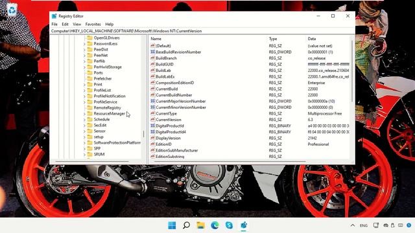Open the View menu

click(x=77, y=24)
